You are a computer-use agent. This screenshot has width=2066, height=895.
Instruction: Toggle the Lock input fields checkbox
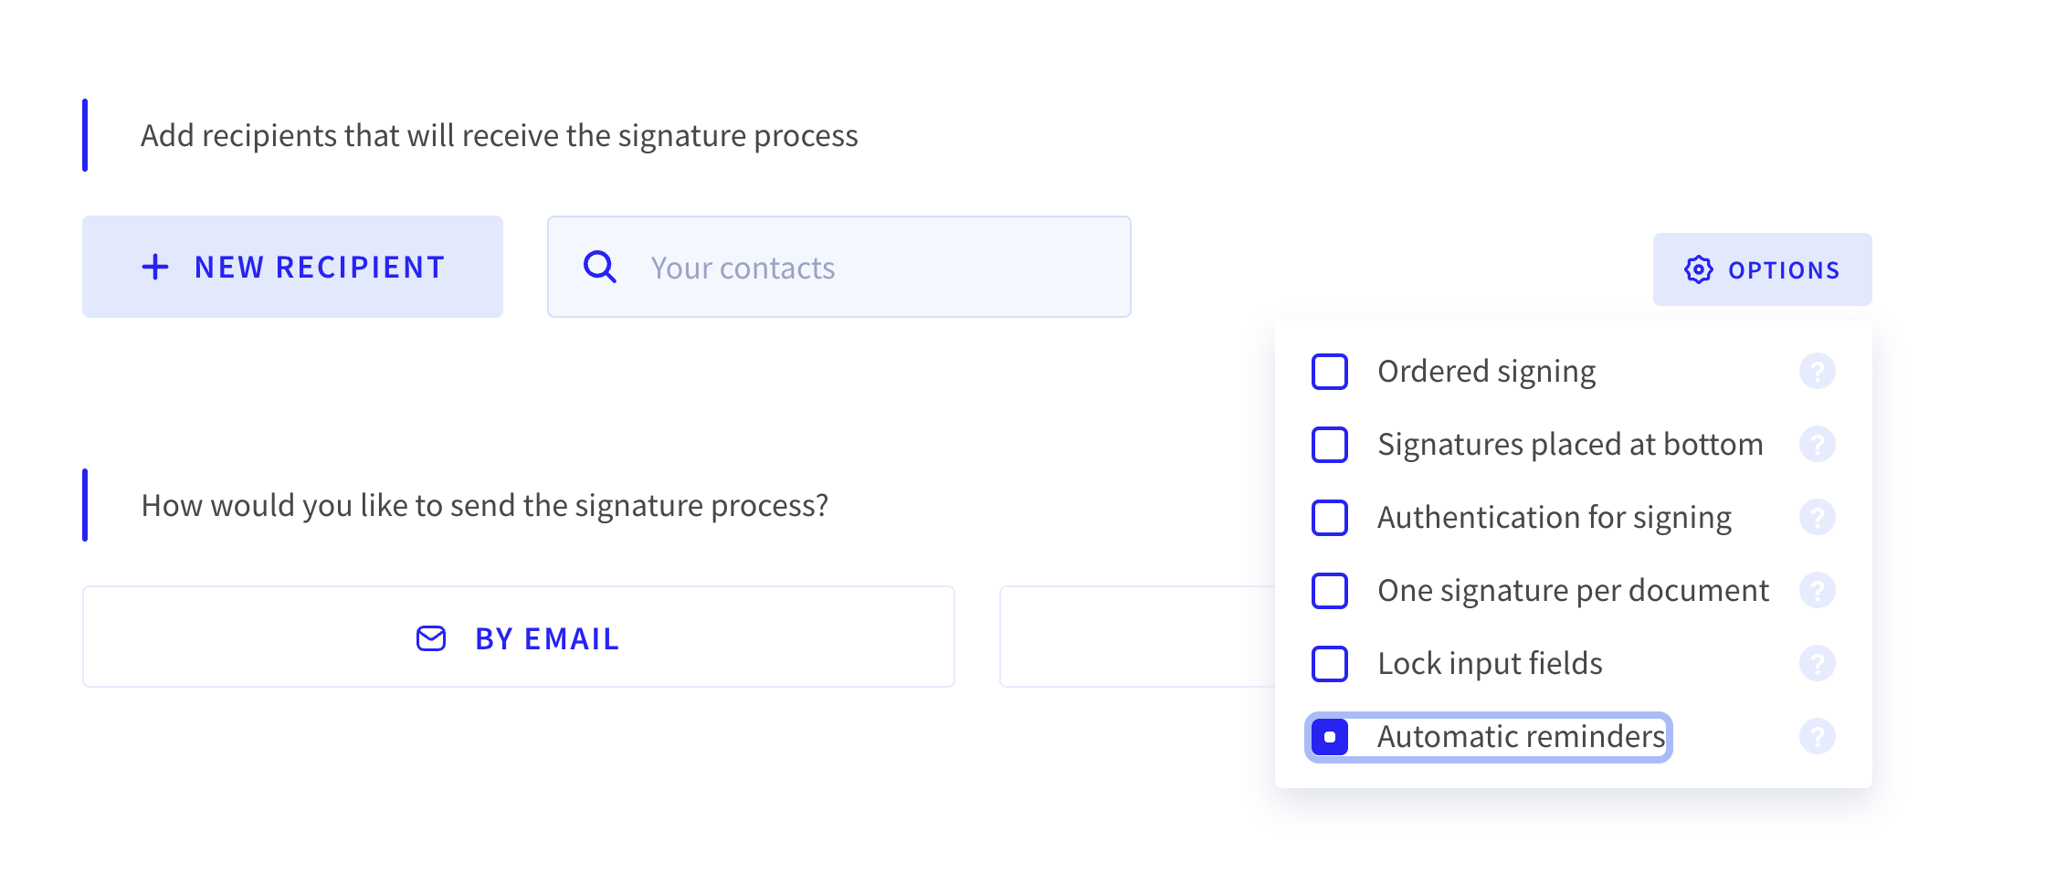(x=1330, y=664)
